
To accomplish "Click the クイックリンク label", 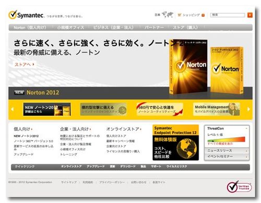I will 25,166.
